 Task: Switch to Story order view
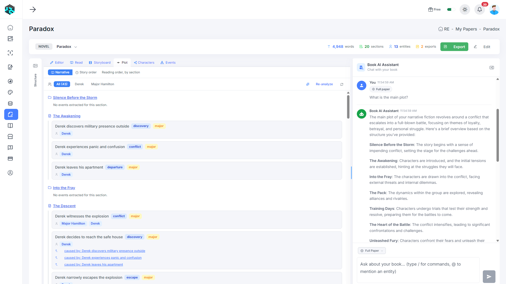coord(86,72)
